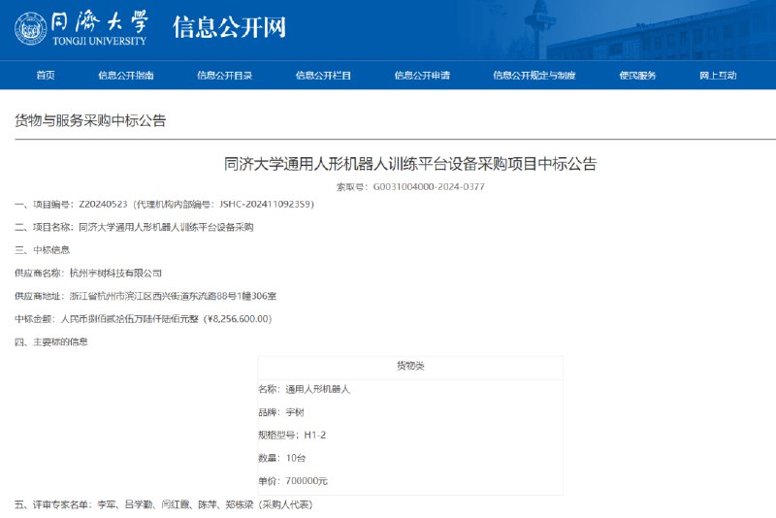Open the 信息公开栏目 menu item
The height and width of the screenshot is (518, 776).
click(x=323, y=76)
